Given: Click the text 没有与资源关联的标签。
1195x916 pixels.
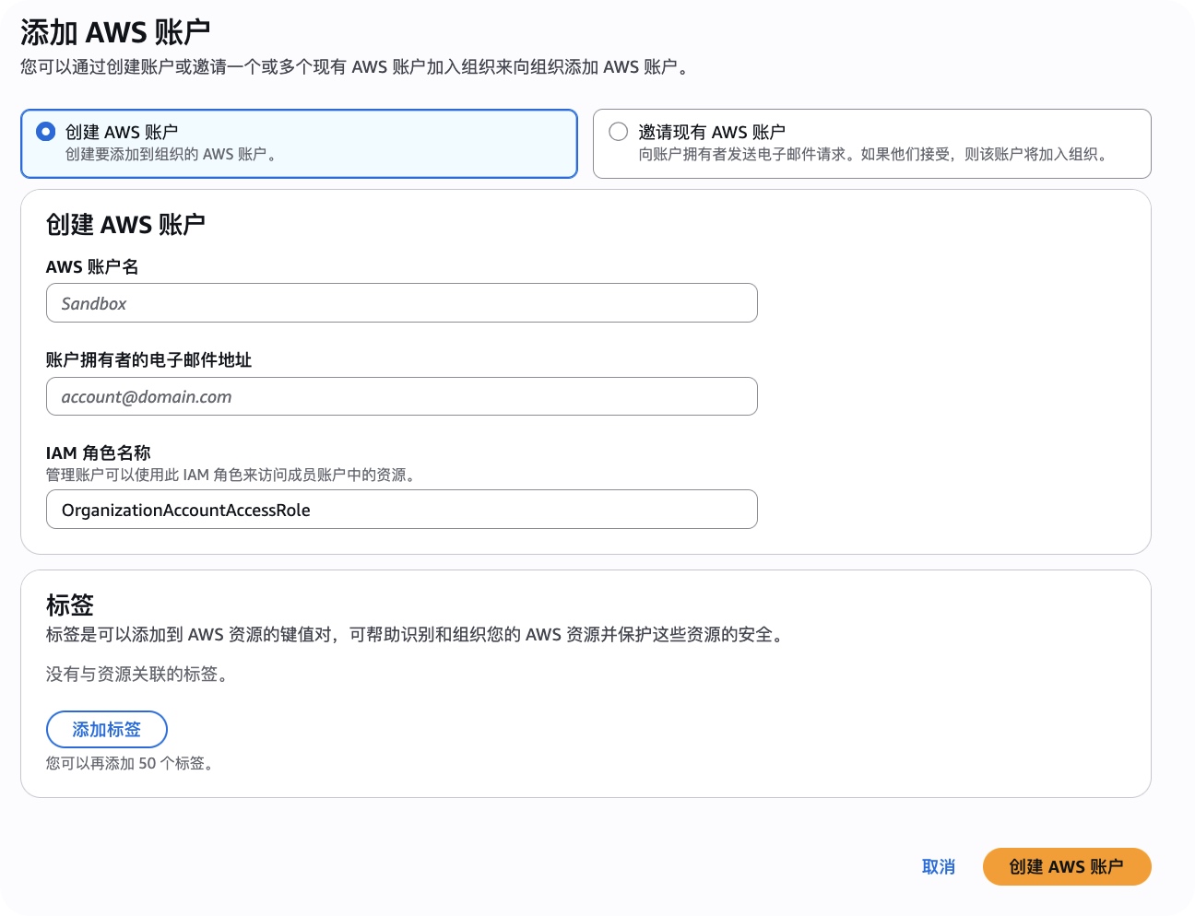Looking at the screenshot, I should (137, 675).
